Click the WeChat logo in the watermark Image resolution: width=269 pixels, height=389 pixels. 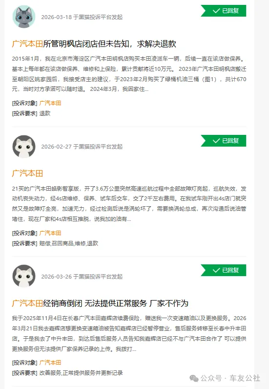pyautogui.click(x=194, y=378)
